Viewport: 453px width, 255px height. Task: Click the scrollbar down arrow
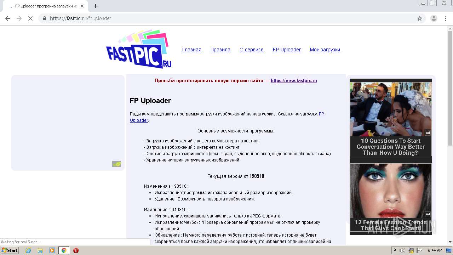pyautogui.click(x=450, y=242)
